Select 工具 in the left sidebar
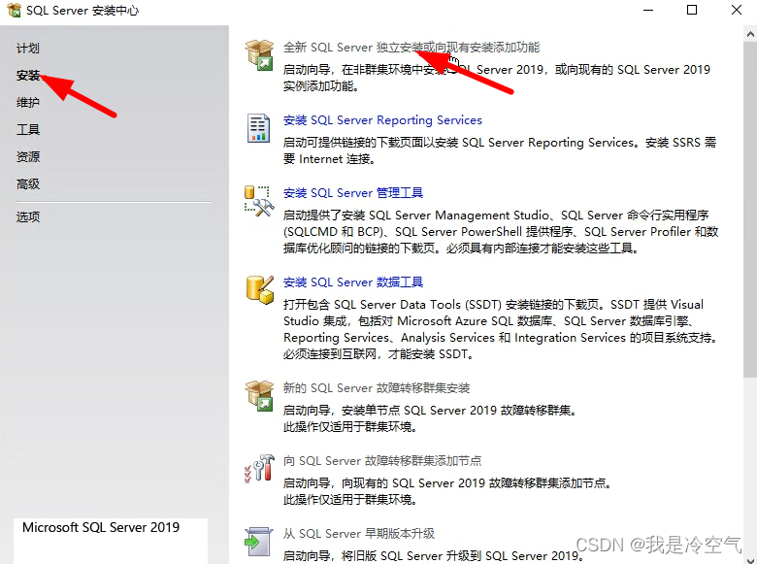Image resolution: width=757 pixels, height=564 pixels. (27, 129)
